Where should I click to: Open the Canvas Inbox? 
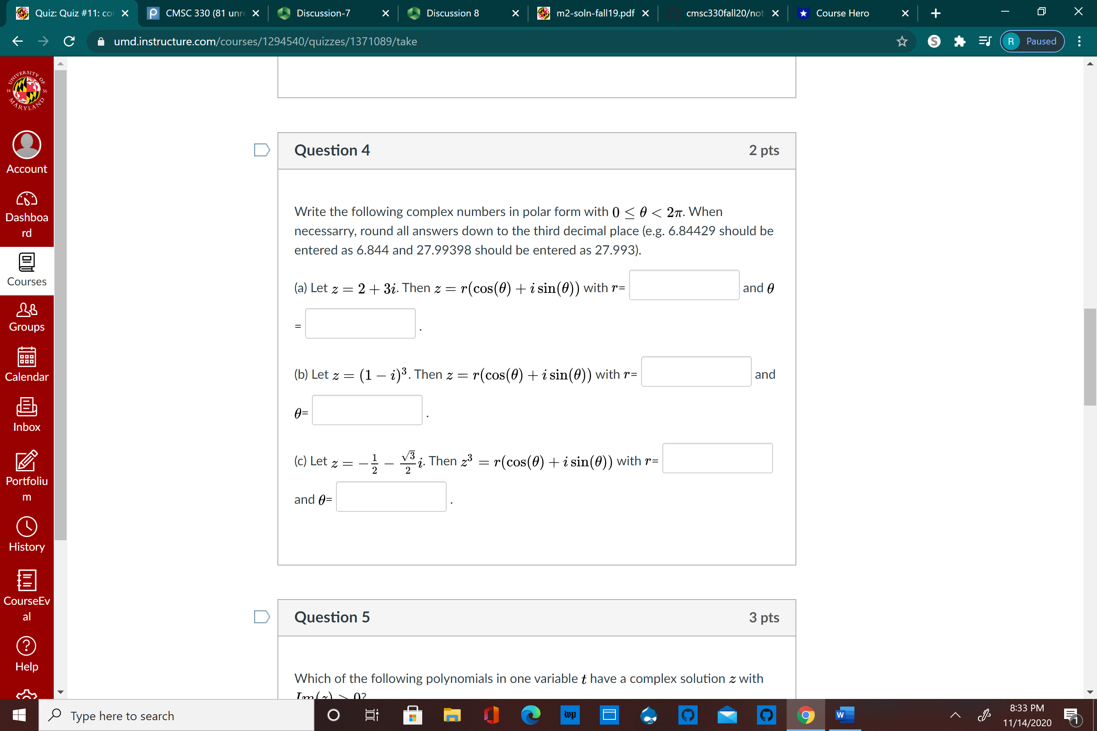tap(26, 414)
